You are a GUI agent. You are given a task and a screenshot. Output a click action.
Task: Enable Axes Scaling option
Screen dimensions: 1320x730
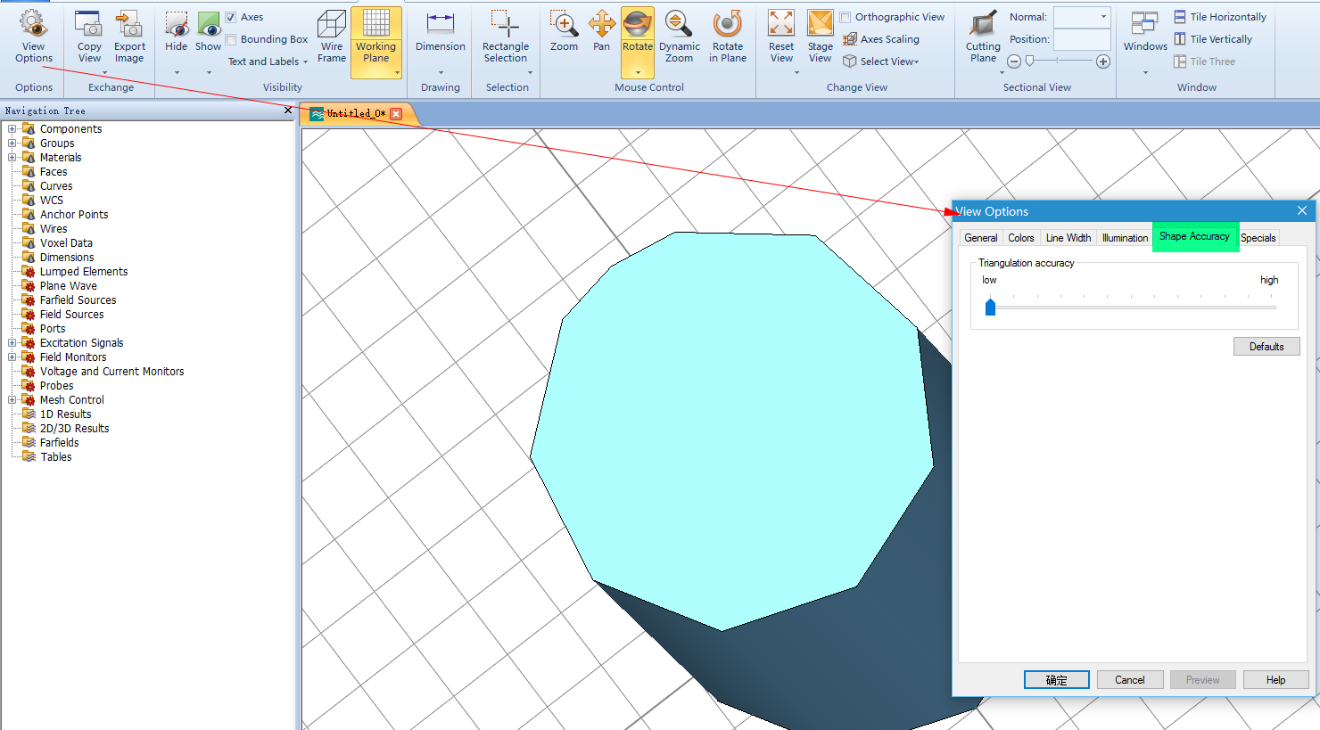[x=880, y=39]
